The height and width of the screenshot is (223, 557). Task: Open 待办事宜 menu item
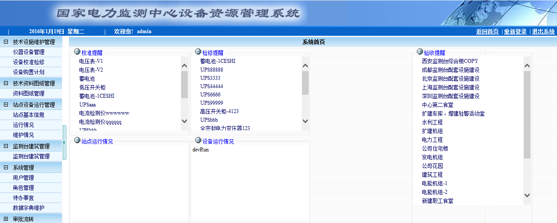24,198
